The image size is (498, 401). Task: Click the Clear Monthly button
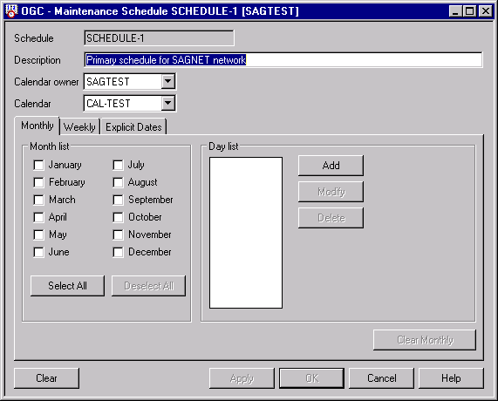point(425,340)
